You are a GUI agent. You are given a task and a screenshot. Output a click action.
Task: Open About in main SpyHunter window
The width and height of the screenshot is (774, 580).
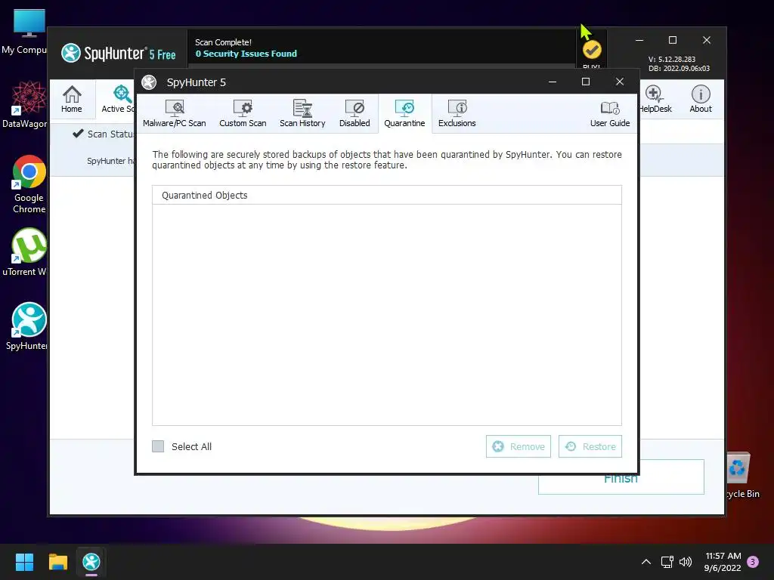(x=701, y=99)
